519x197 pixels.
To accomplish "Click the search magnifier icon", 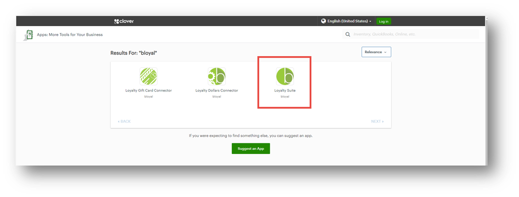I will point(348,34).
